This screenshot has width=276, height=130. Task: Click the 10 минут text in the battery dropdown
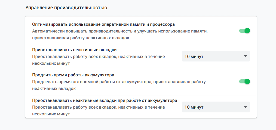pyautogui.click(x=194, y=107)
